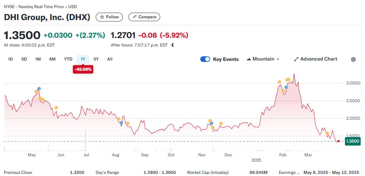The width and height of the screenshot is (365, 176).
Task: Click the Follow button
Action: click(109, 17)
